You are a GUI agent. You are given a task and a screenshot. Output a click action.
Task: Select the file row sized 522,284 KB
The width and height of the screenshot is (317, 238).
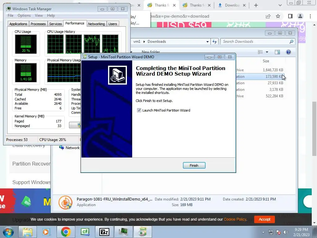point(260,96)
